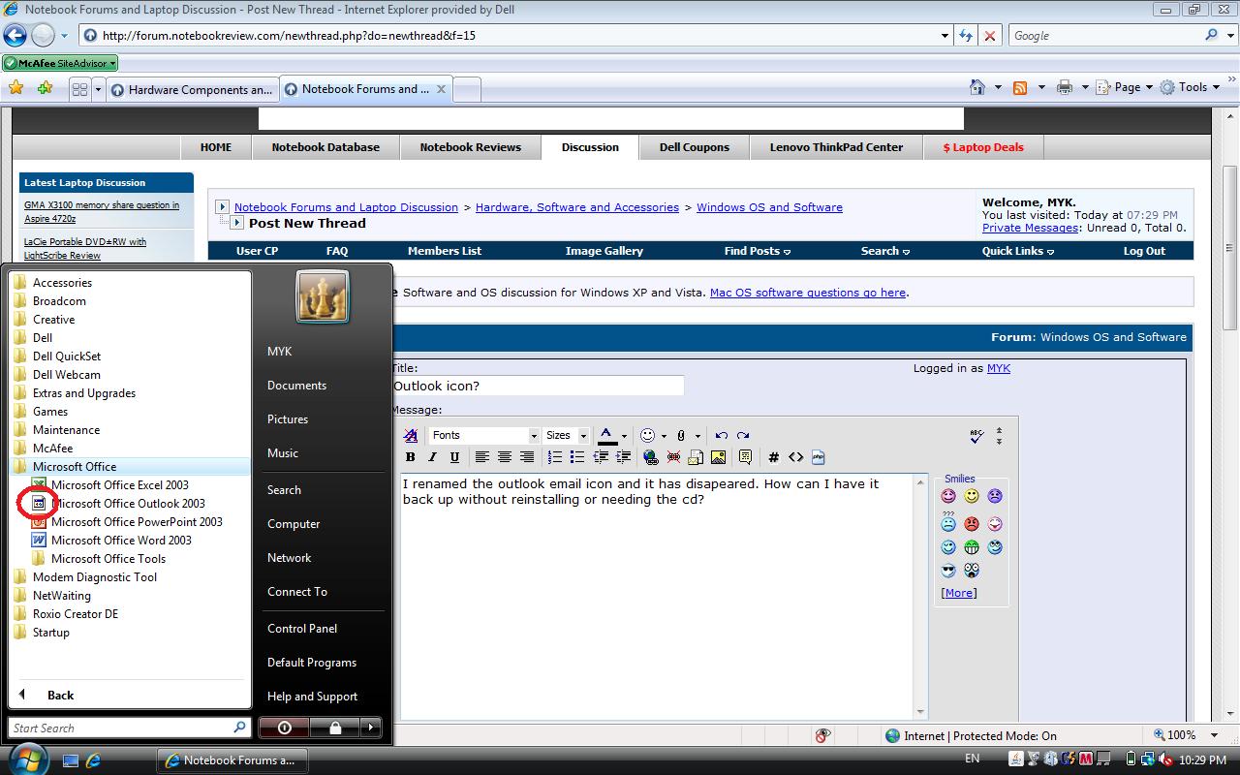Screen dimensions: 1240x775
Task: Switch to Hardware Components tab
Action: [x=191, y=90]
